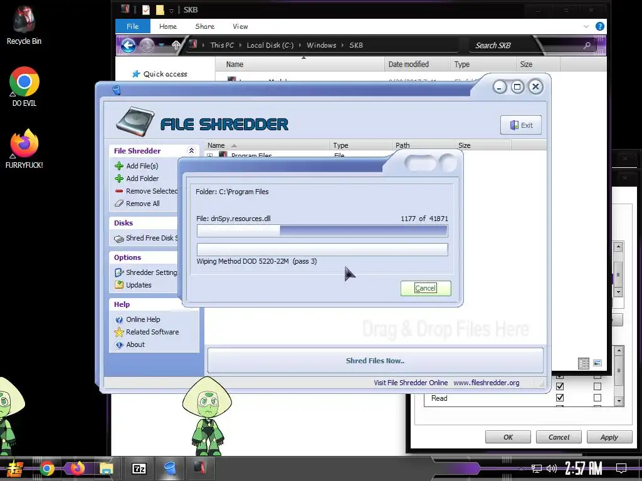Image resolution: width=642 pixels, height=481 pixels.
Task: Click the permissions list scrollbar up arrow
Action: click(619, 350)
